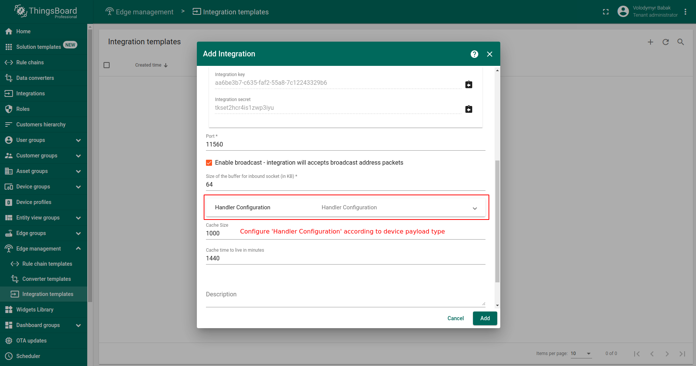Click the Add button
The width and height of the screenshot is (696, 366).
485,318
